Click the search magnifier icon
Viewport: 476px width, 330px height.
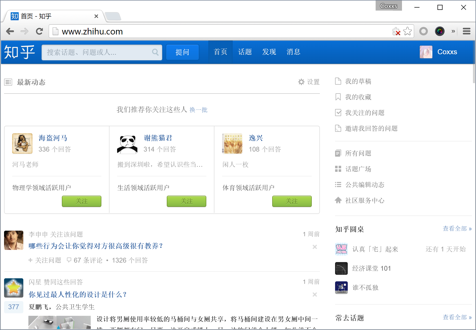pyautogui.click(x=155, y=52)
